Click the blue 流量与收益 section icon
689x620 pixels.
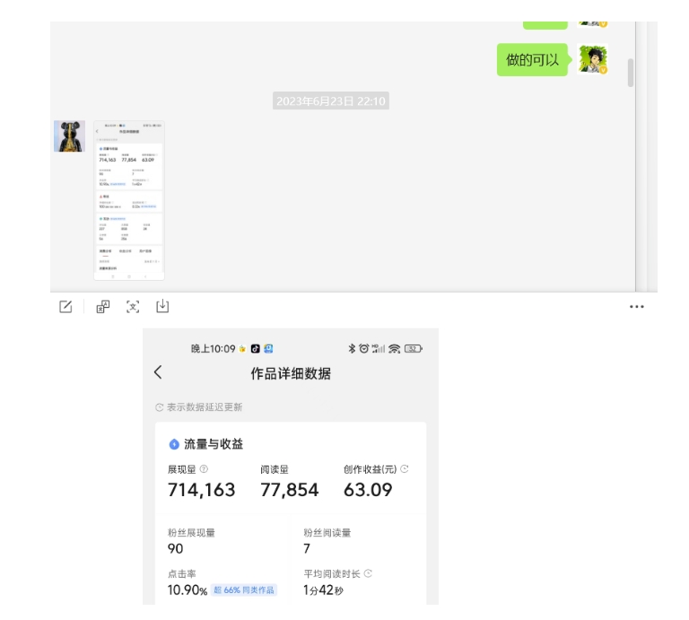pyautogui.click(x=174, y=444)
